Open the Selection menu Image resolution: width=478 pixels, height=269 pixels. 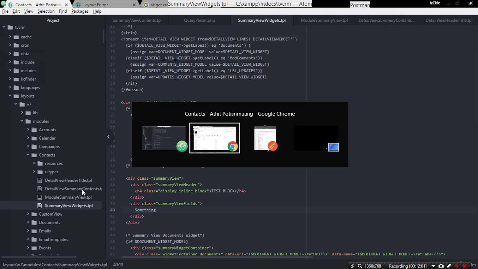coord(46,11)
